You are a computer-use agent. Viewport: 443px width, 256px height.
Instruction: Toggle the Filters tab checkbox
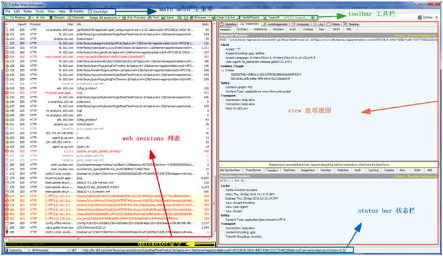click(329, 24)
